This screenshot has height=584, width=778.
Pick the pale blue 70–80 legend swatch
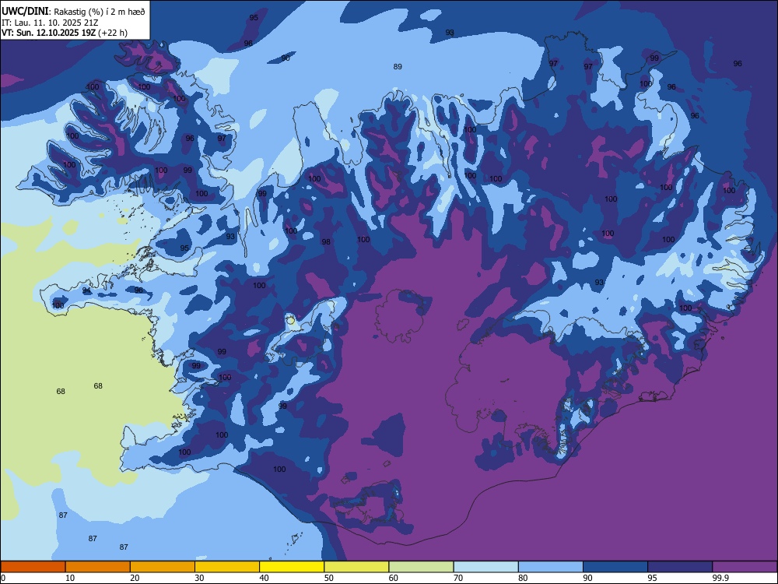point(485,567)
